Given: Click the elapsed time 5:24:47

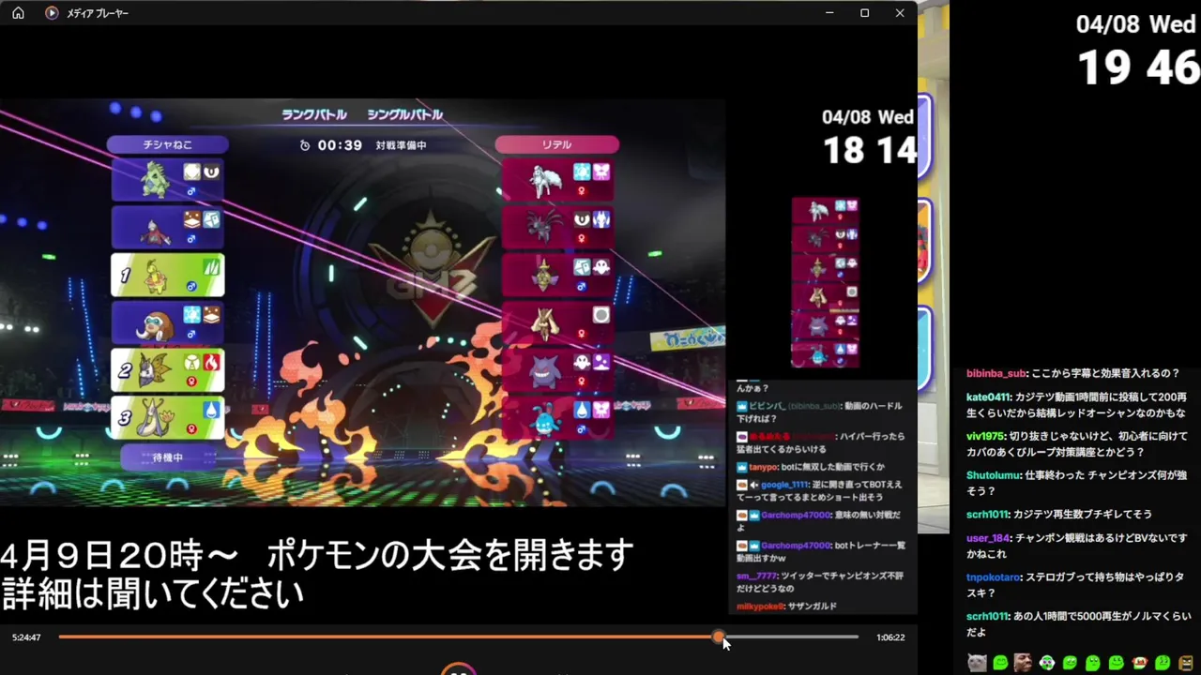Looking at the screenshot, I should [26, 637].
